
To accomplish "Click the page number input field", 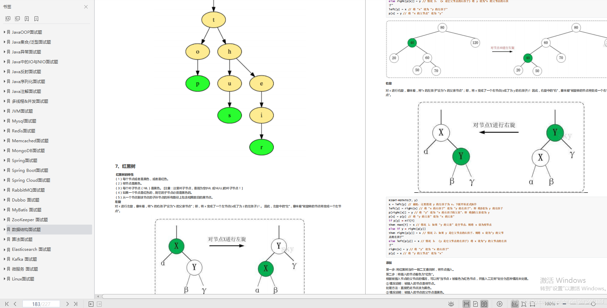I will tap(41, 304).
